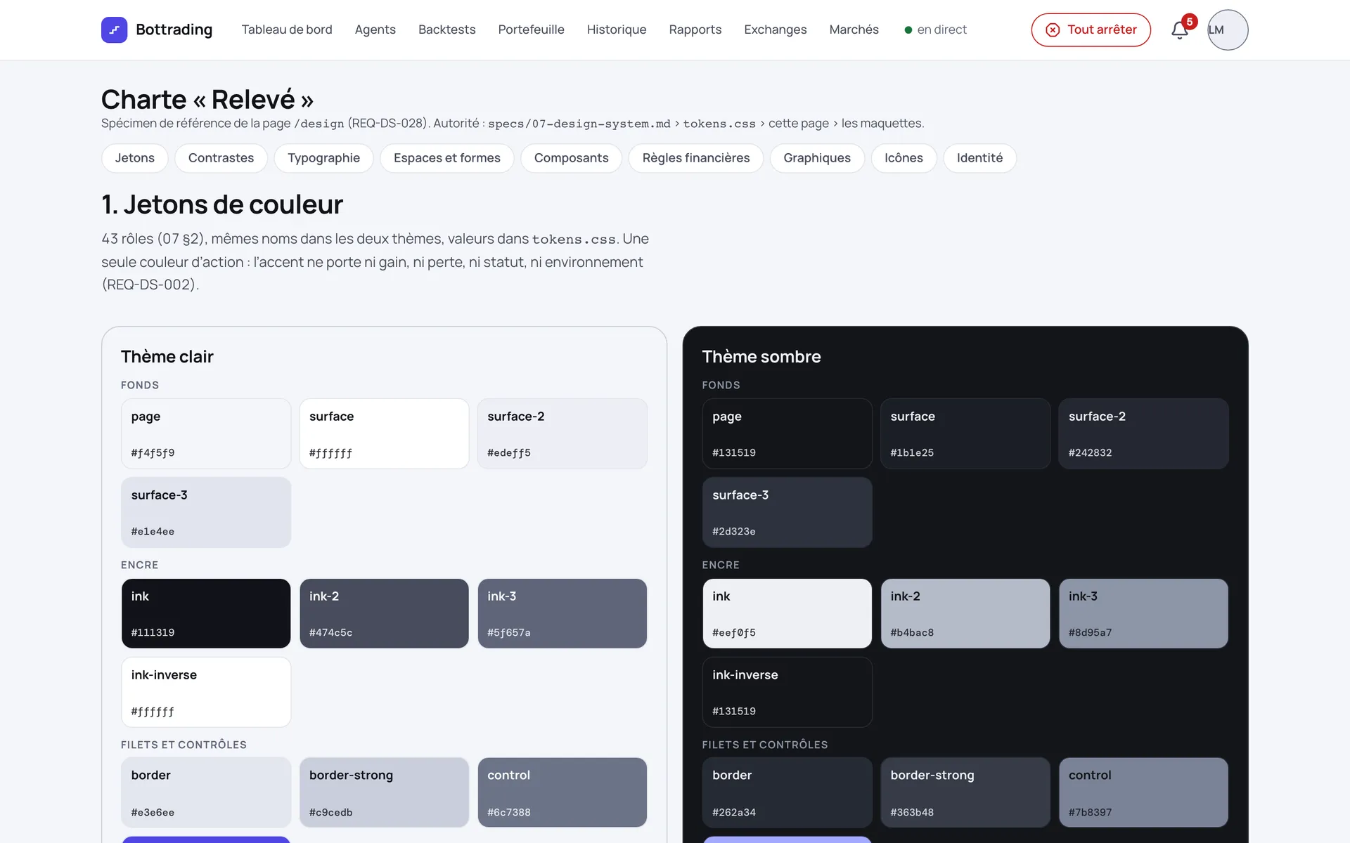The height and width of the screenshot is (843, 1350).
Task: Click light ink-2 swatch #474c5c
Action: click(384, 613)
